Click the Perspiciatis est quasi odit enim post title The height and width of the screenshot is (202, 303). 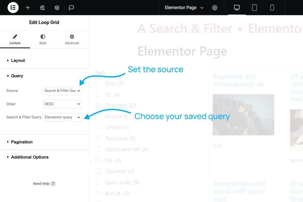pos(239,191)
